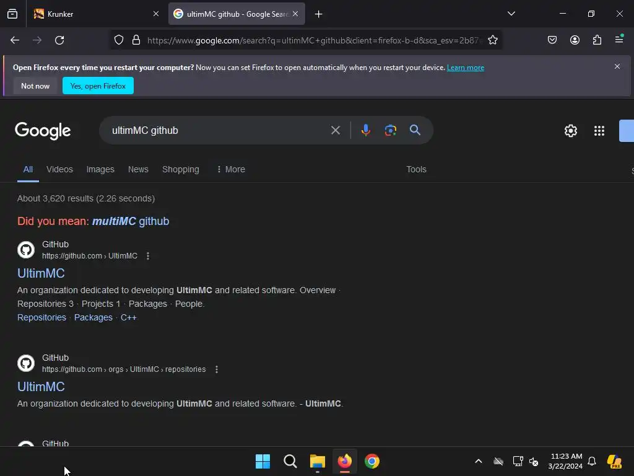The width and height of the screenshot is (634, 476).
Task: Go back to the previous page
Action: click(x=15, y=40)
